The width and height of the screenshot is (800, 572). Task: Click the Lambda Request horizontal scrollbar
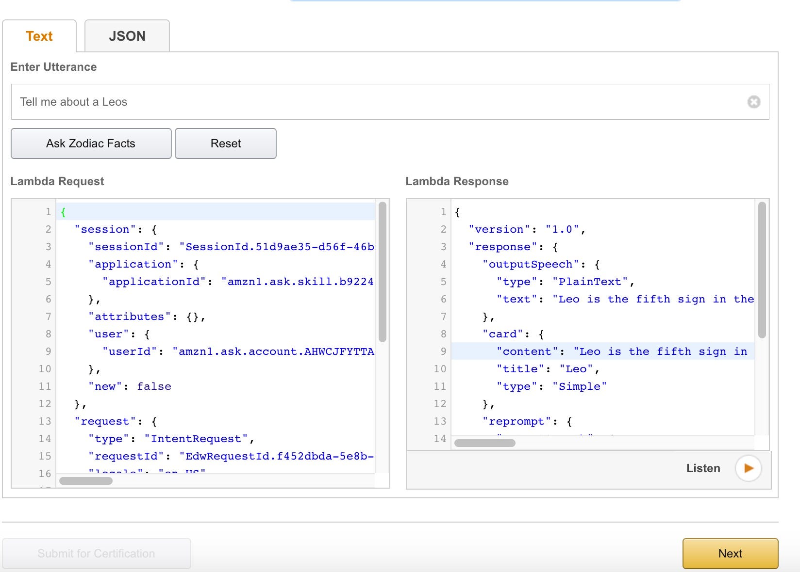(86, 481)
